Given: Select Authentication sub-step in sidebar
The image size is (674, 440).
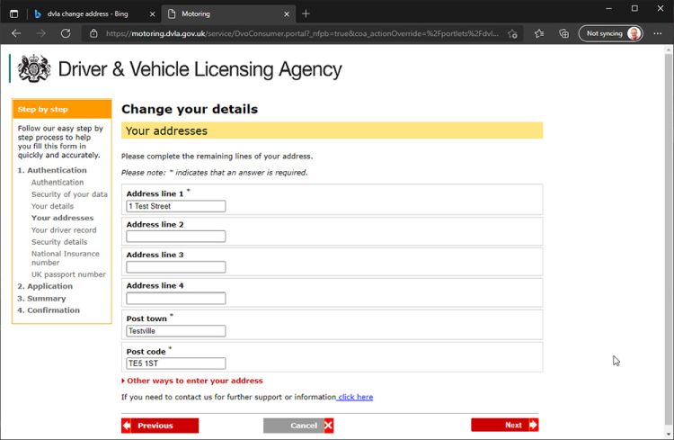Looking at the screenshot, I should pyautogui.click(x=58, y=182).
